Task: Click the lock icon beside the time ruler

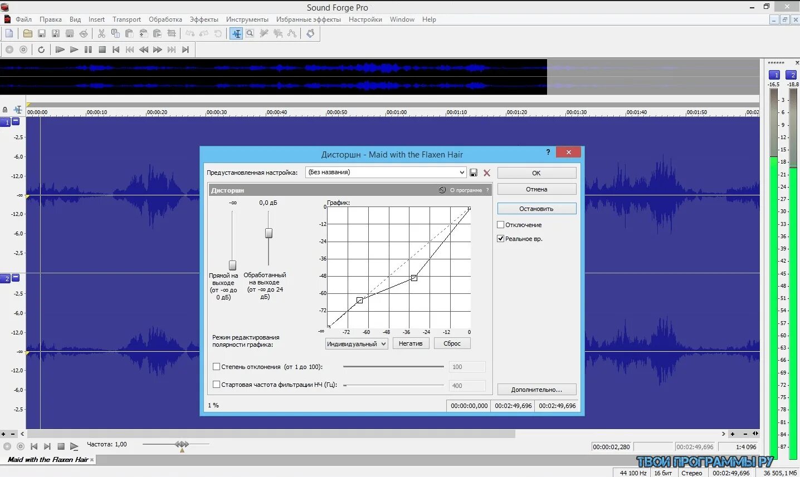Action: click(x=5, y=110)
